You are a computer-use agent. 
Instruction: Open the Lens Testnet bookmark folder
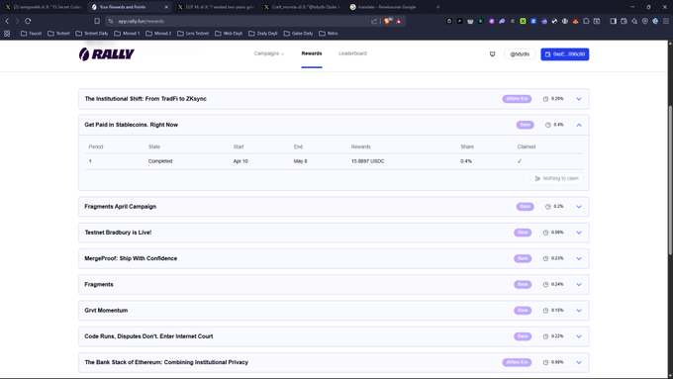click(193, 33)
